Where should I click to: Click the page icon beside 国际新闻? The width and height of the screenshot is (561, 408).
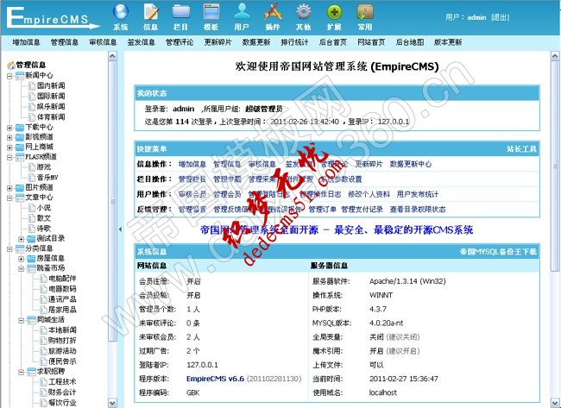(32, 97)
